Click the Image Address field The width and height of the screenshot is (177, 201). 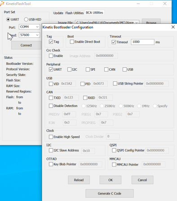pos(106,56)
